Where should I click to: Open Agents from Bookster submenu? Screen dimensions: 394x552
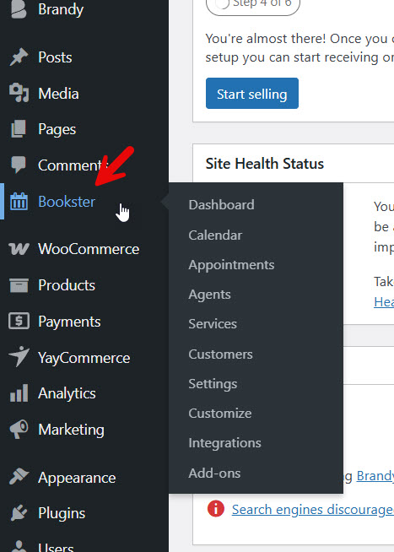[x=210, y=295]
